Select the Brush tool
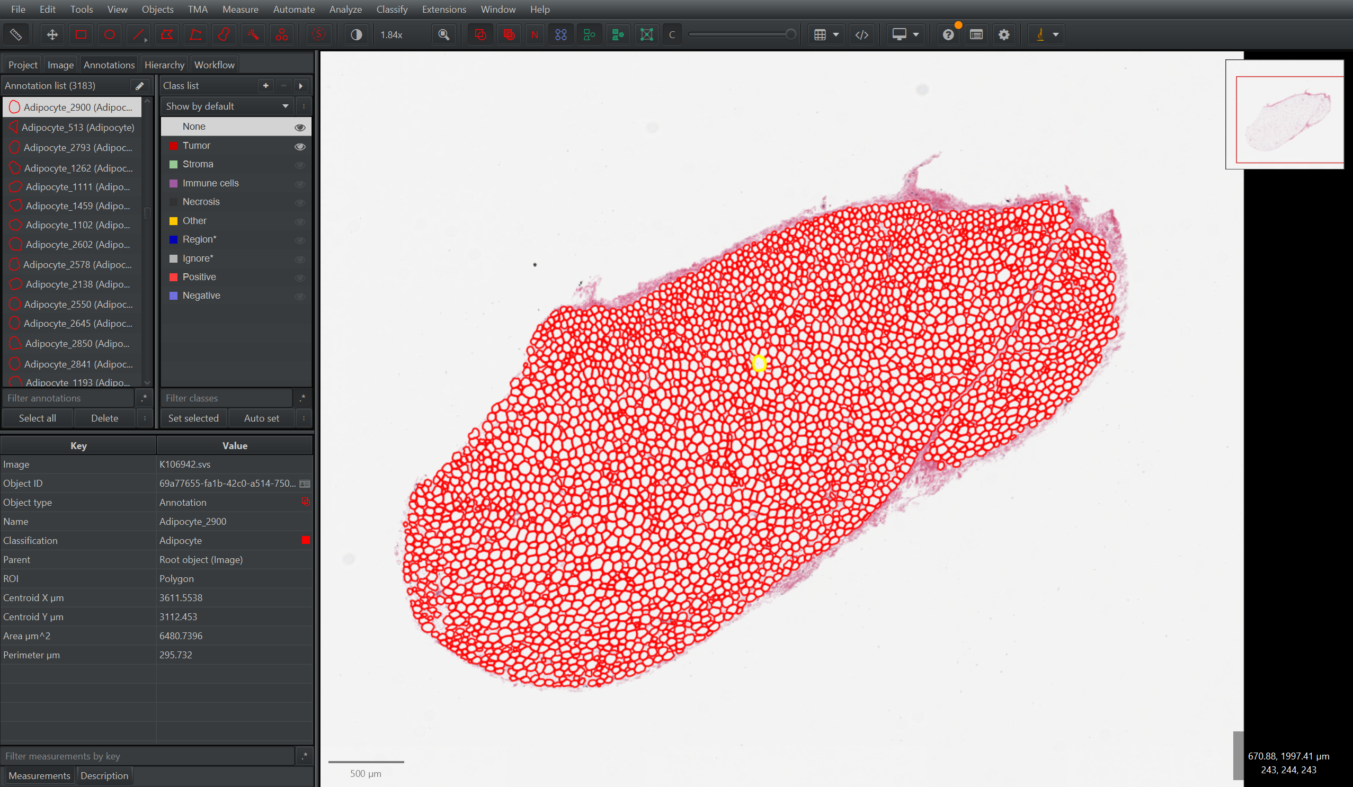The height and width of the screenshot is (787, 1353). pos(225,35)
